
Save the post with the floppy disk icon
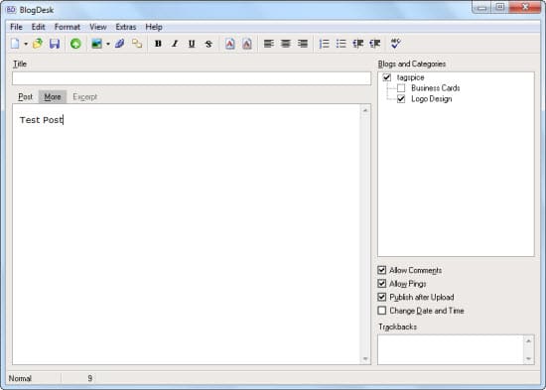(x=55, y=44)
